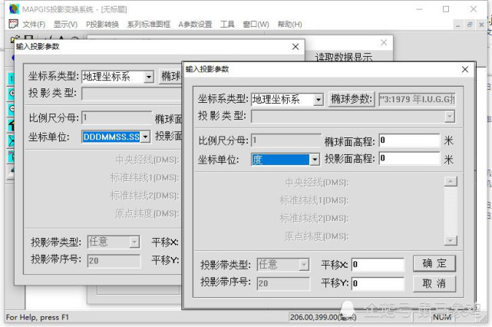492x327 pixels.
Task: Click the 椭球面高程 input field
Action: pos(409,140)
